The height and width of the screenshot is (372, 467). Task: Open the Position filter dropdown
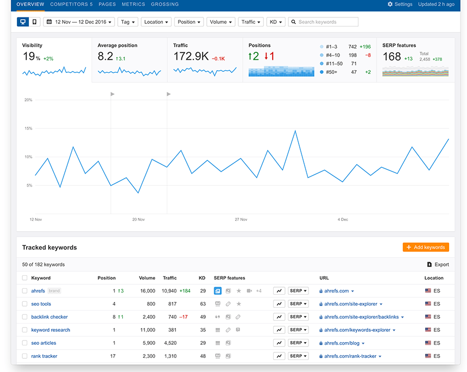189,22
